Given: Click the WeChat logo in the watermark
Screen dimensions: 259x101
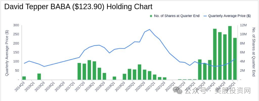Looking at the screenshot, I should tap(178, 91).
